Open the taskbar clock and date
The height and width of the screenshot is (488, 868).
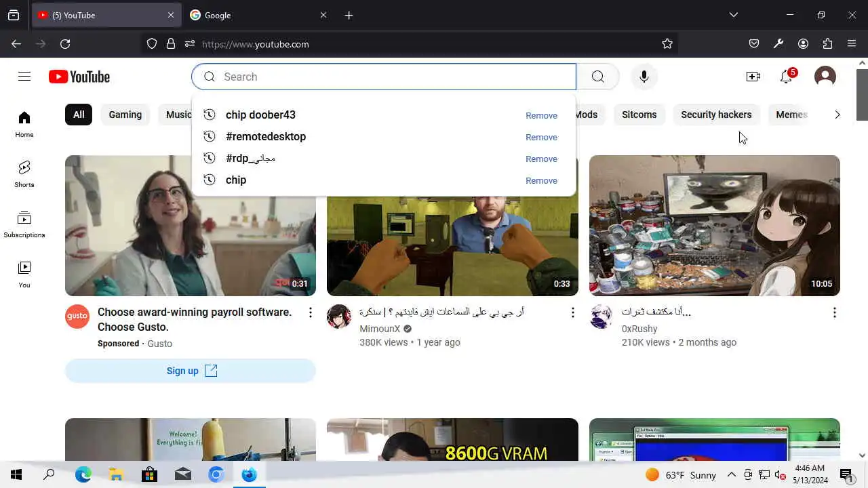pos(810,474)
